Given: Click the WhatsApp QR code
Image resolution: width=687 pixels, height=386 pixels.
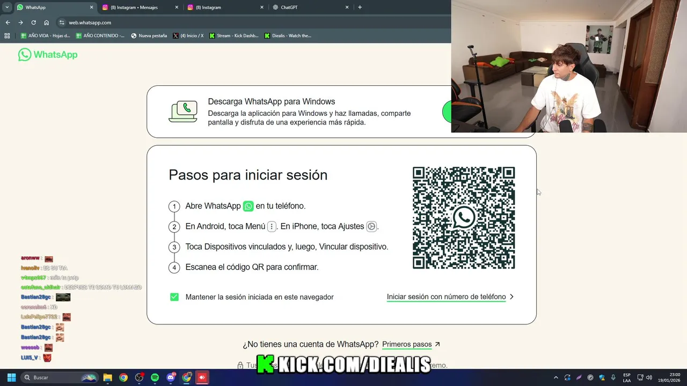Looking at the screenshot, I should click(x=464, y=218).
